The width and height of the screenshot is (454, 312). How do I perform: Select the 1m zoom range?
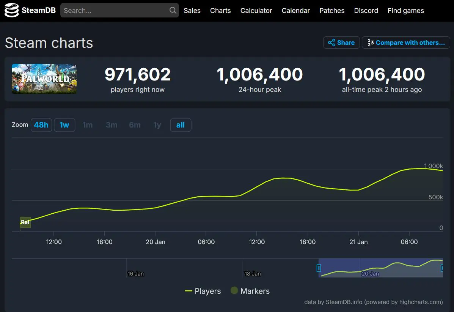(x=88, y=125)
